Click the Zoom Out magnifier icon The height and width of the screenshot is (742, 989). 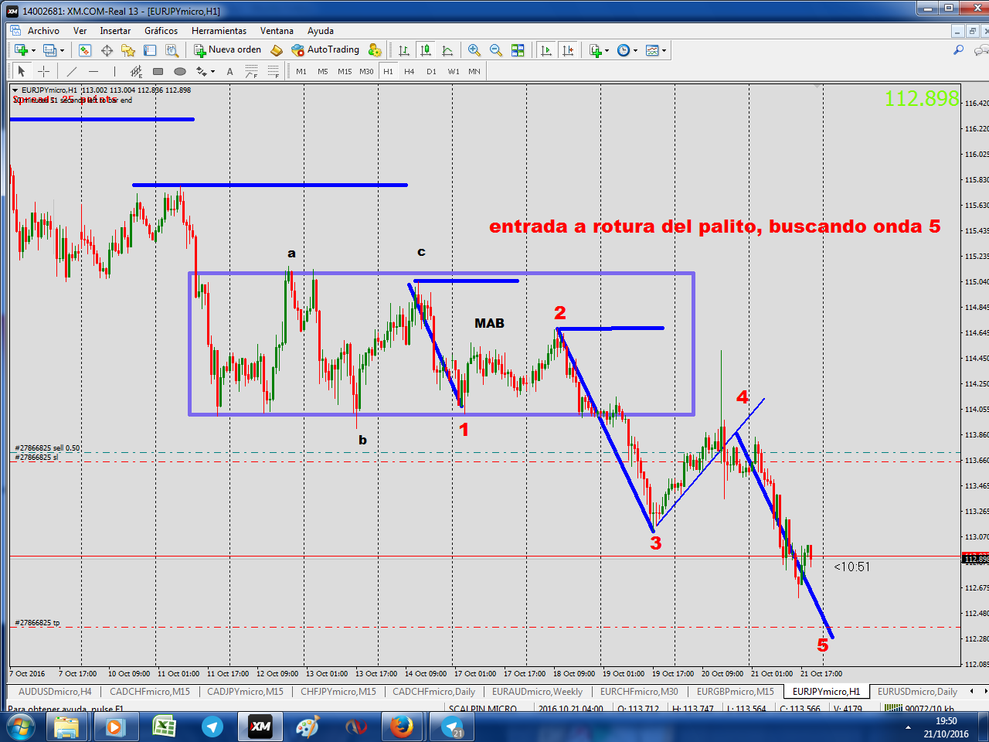point(496,50)
